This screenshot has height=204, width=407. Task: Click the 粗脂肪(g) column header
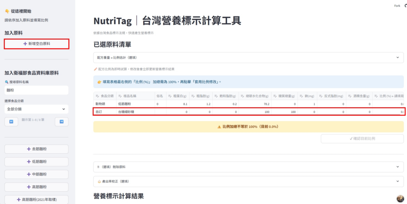click(201, 96)
